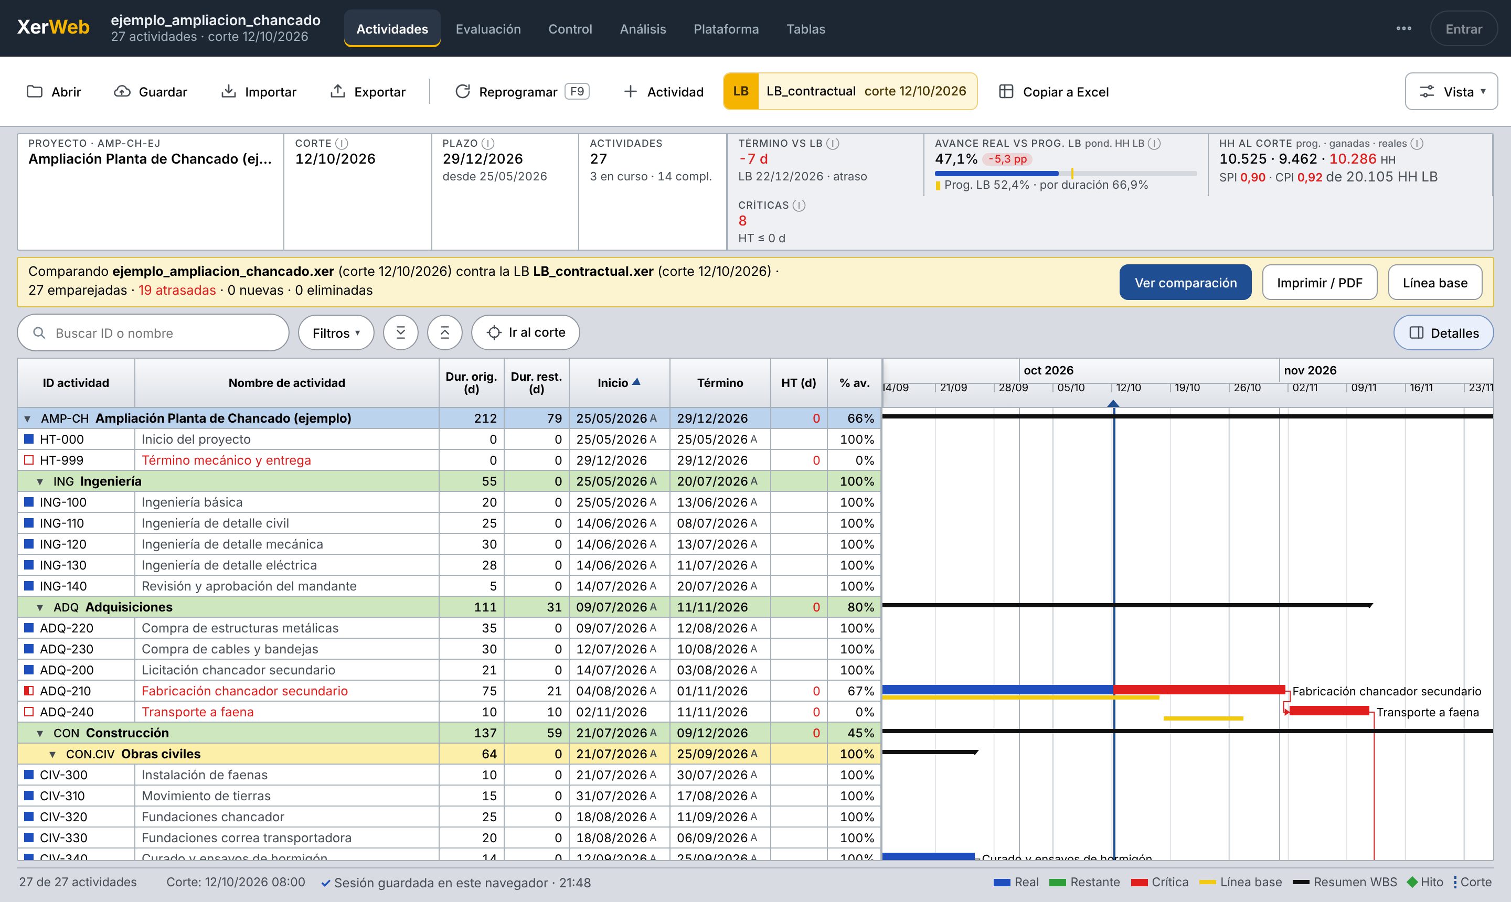The width and height of the screenshot is (1511, 902).
Task: Click info icon beside AVANCE REAL VS PROG. LB
Action: click(1154, 144)
